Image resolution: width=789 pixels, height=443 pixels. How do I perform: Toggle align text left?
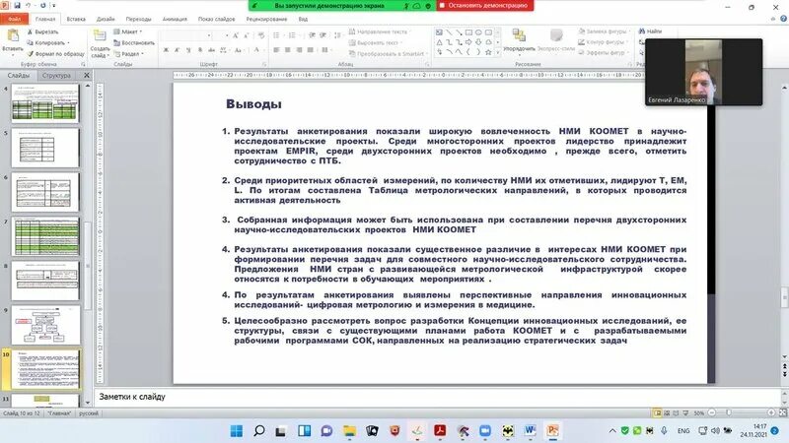point(276,50)
